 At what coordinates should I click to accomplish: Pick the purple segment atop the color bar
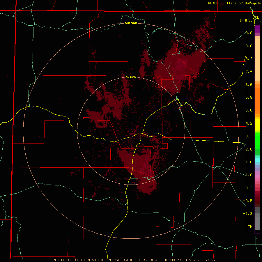257,29
